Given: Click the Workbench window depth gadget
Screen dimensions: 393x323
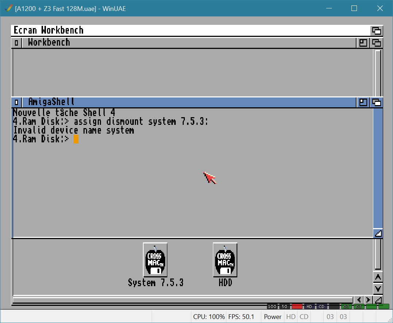Looking at the screenshot, I should coord(376,43).
